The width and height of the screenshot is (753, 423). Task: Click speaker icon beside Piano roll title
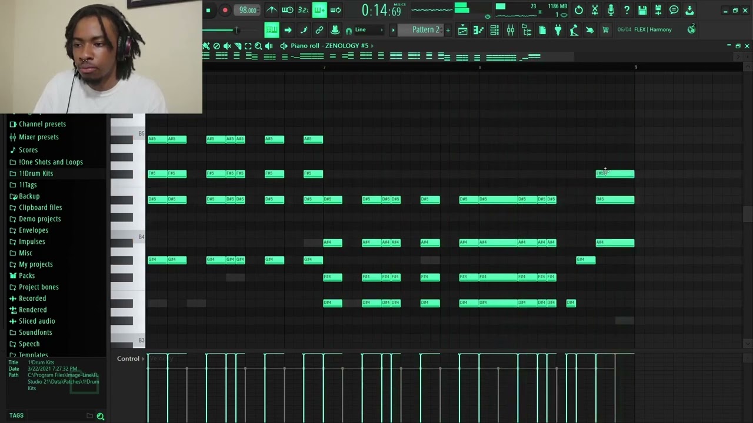click(284, 46)
